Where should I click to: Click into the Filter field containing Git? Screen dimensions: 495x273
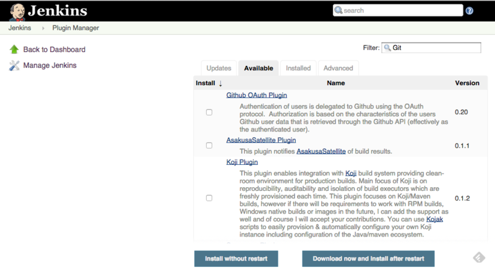click(x=431, y=48)
